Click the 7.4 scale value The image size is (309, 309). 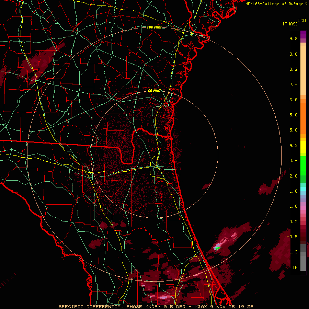[294, 84]
